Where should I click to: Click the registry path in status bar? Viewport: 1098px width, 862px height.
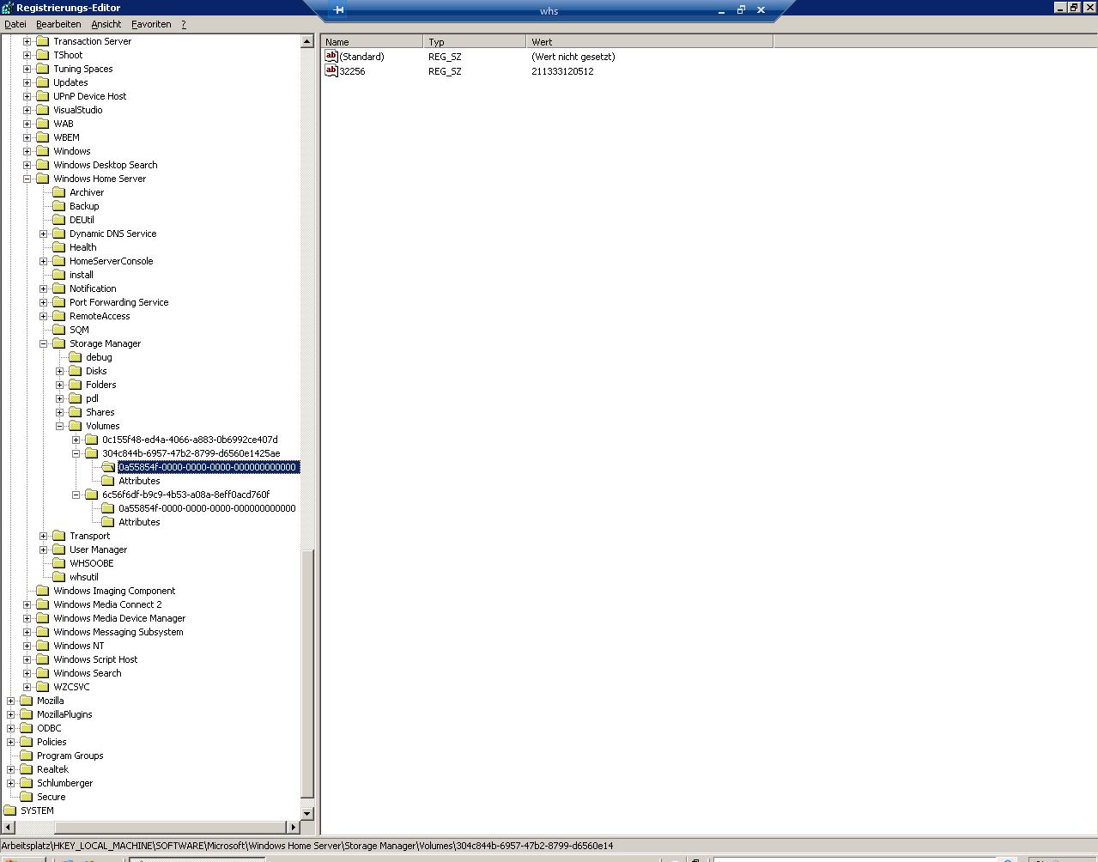point(307,846)
